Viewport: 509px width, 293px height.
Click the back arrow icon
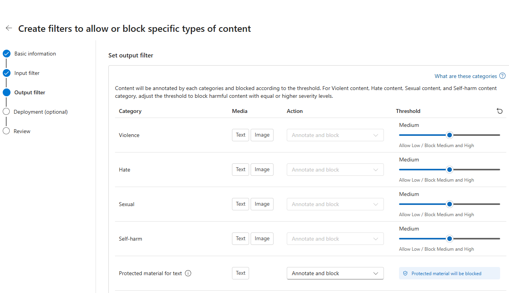tap(9, 28)
